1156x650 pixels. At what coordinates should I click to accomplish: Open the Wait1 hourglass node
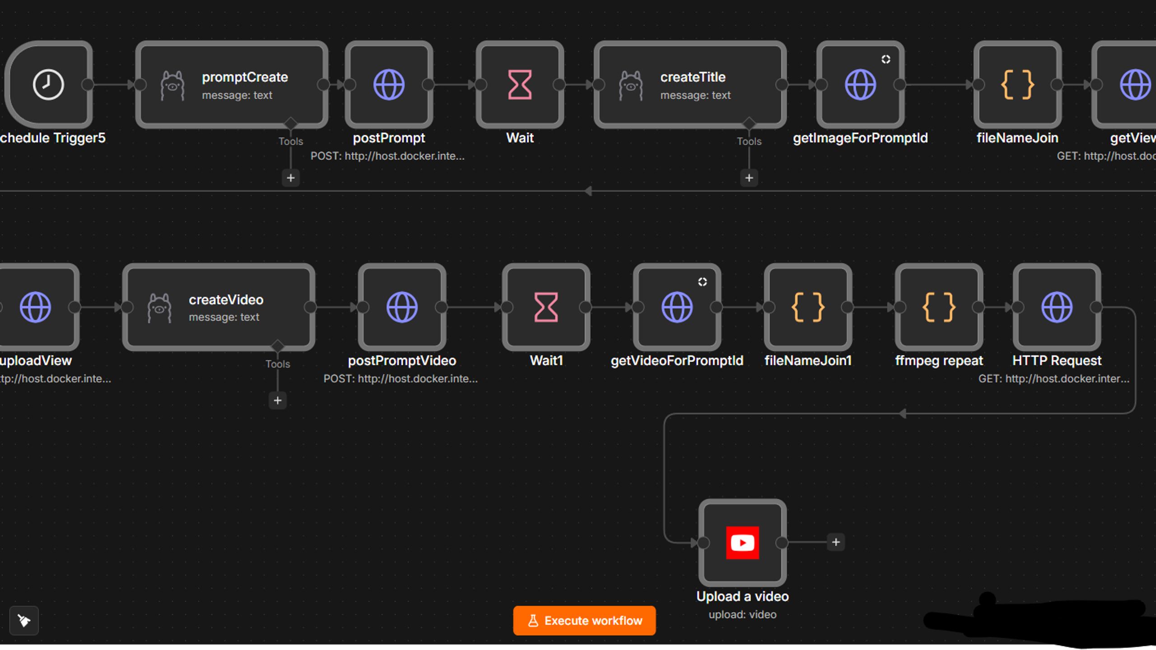(546, 307)
